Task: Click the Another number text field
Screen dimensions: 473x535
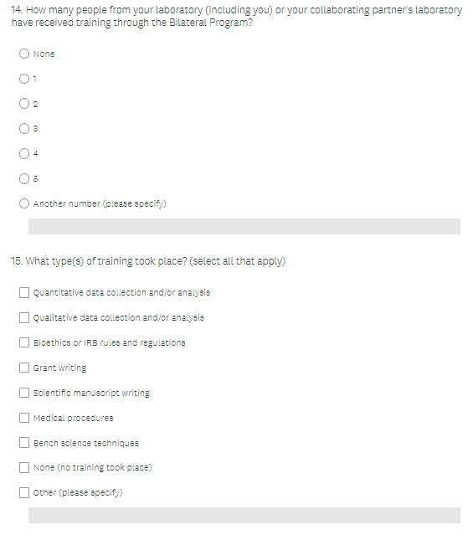Action: coord(244,227)
